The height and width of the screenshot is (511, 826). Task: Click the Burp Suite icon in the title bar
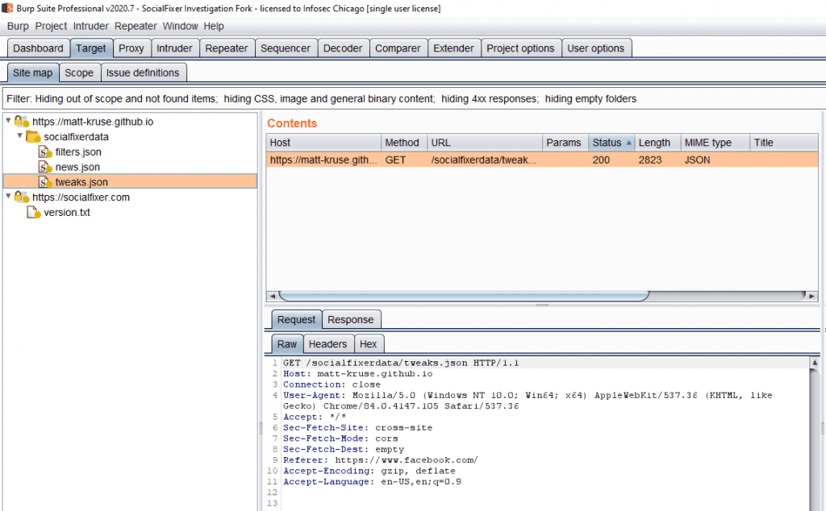coord(7,9)
